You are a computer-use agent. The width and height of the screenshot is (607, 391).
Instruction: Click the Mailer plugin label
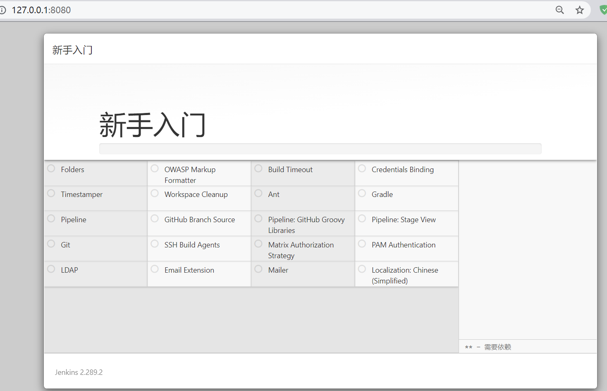click(278, 270)
